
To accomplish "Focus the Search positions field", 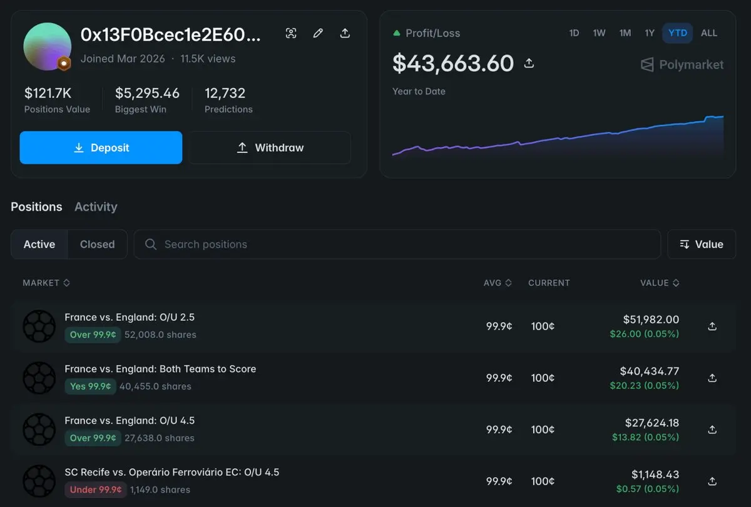I will point(397,244).
